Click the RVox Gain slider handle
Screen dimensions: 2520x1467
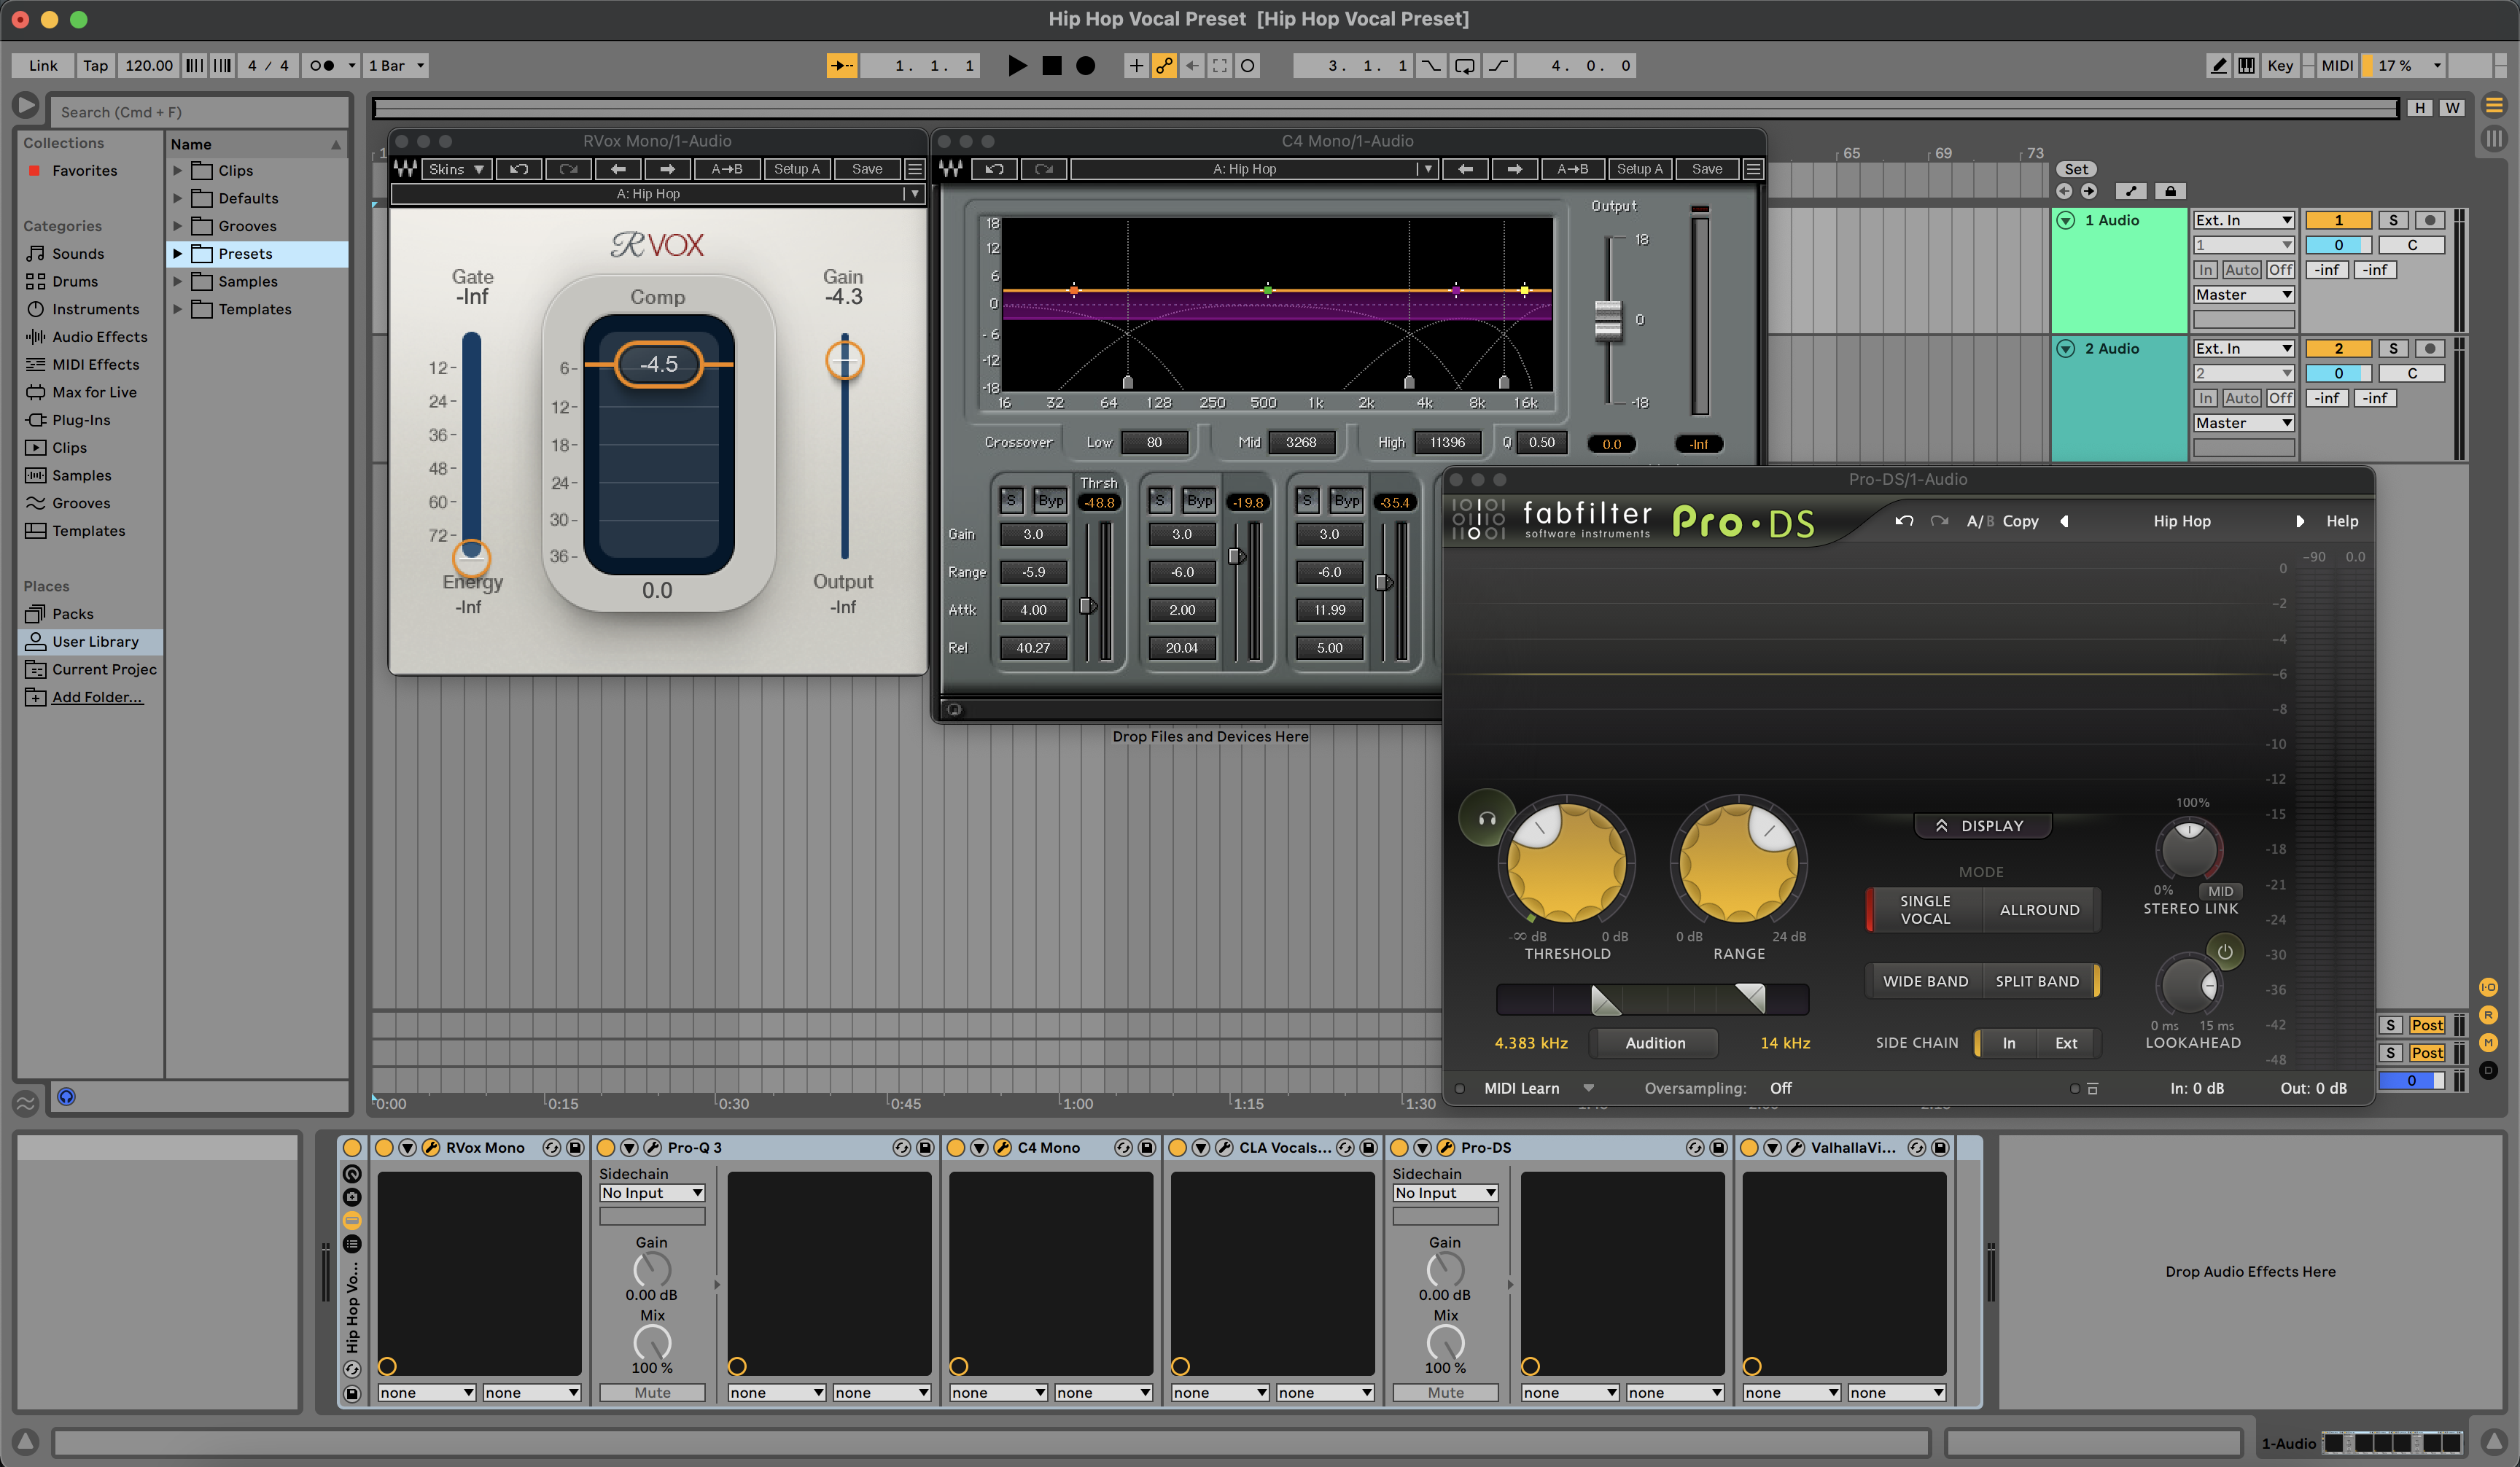[844, 360]
